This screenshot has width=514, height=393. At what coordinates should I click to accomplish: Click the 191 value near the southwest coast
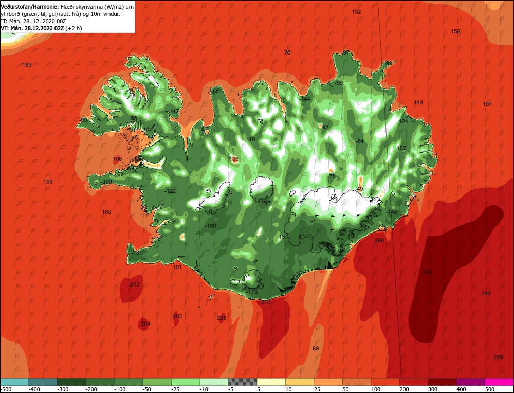point(177,267)
